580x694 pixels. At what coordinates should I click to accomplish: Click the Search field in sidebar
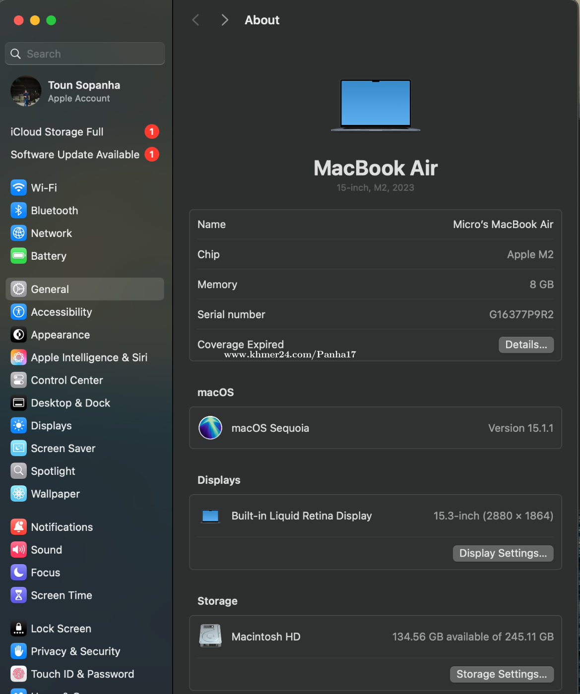[85, 54]
